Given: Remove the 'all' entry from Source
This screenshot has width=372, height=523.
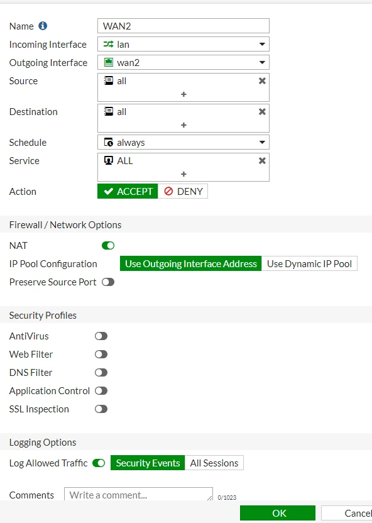Looking at the screenshot, I should (x=262, y=81).
